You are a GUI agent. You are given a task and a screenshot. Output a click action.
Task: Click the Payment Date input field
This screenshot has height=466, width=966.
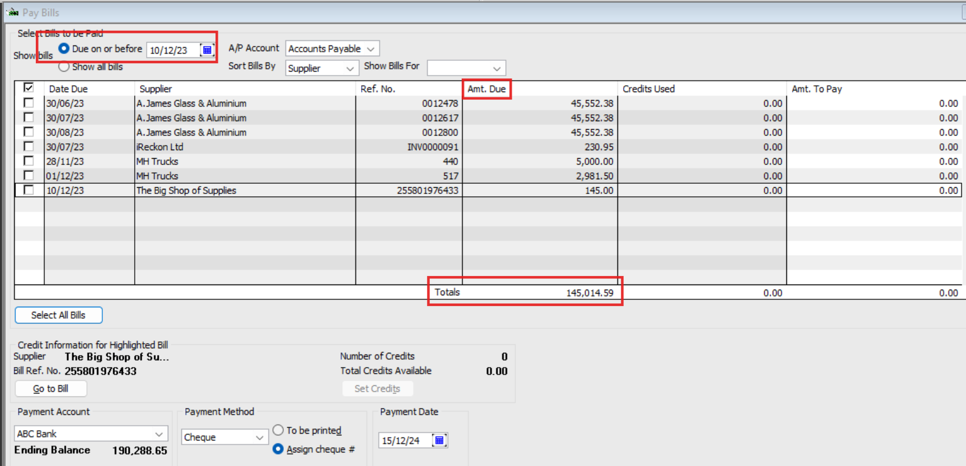click(405, 440)
